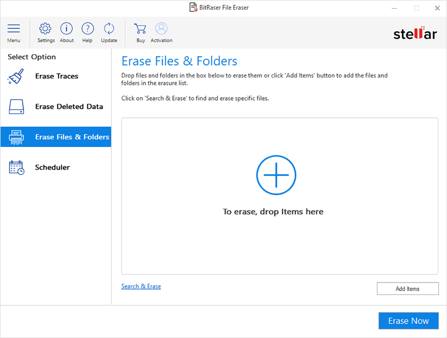447x338 pixels.
Task: Click the BitRaser File Eraser titlebar icon
Action: tap(192, 7)
